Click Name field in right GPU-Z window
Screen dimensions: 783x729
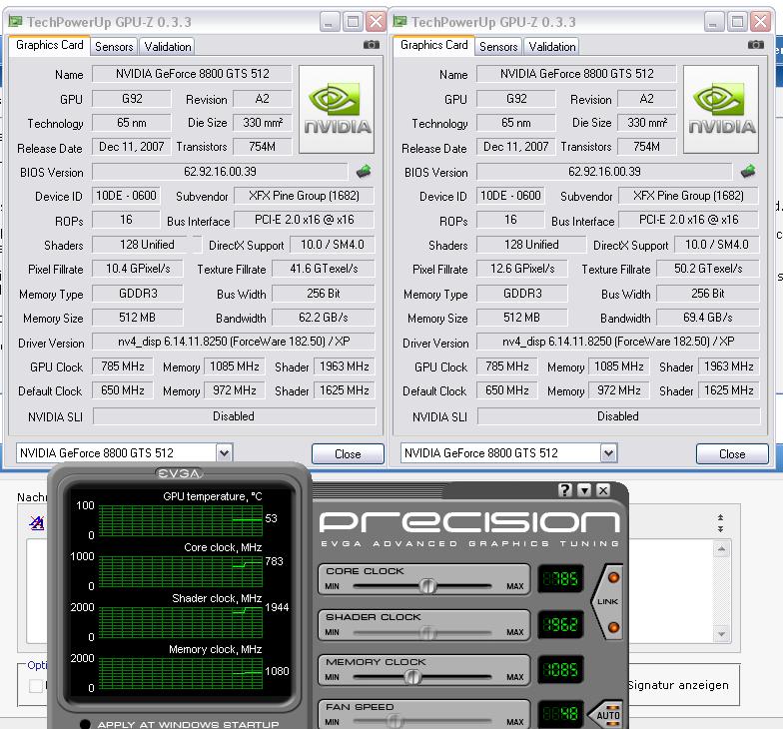577,74
